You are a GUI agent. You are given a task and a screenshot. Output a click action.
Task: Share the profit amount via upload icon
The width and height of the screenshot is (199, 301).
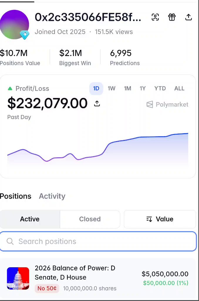tap(97, 104)
